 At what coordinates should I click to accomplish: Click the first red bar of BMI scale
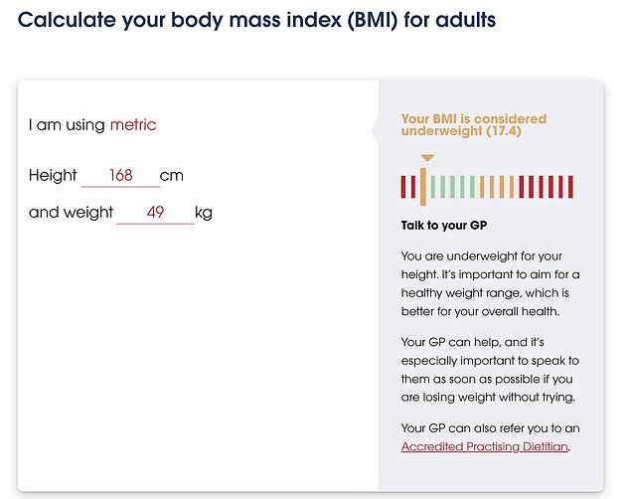coord(403,187)
